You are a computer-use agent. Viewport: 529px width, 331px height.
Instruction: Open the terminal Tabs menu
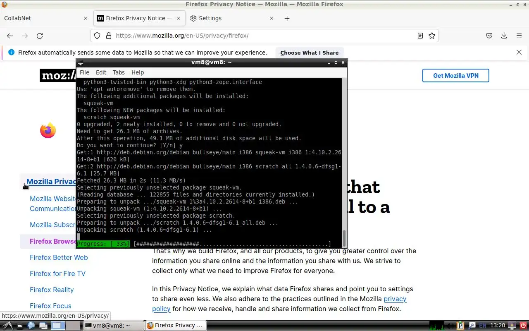(119, 72)
